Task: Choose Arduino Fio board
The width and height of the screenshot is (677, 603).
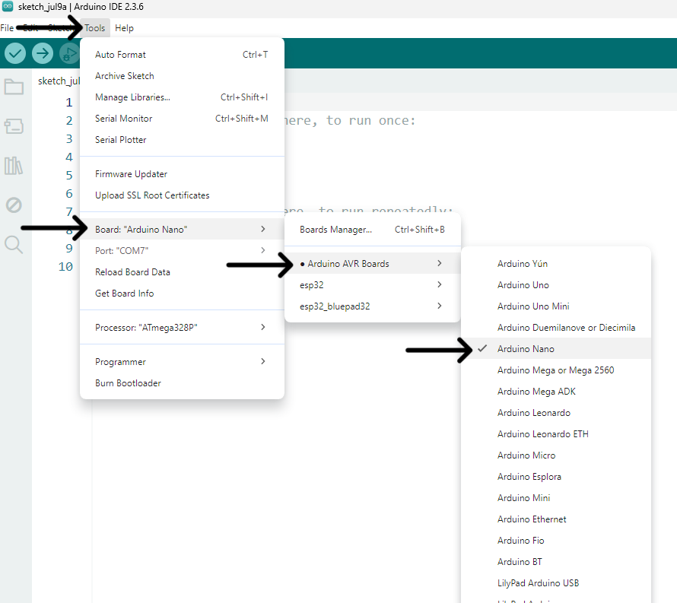Action: pyautogui.click(x=556, y=541)
